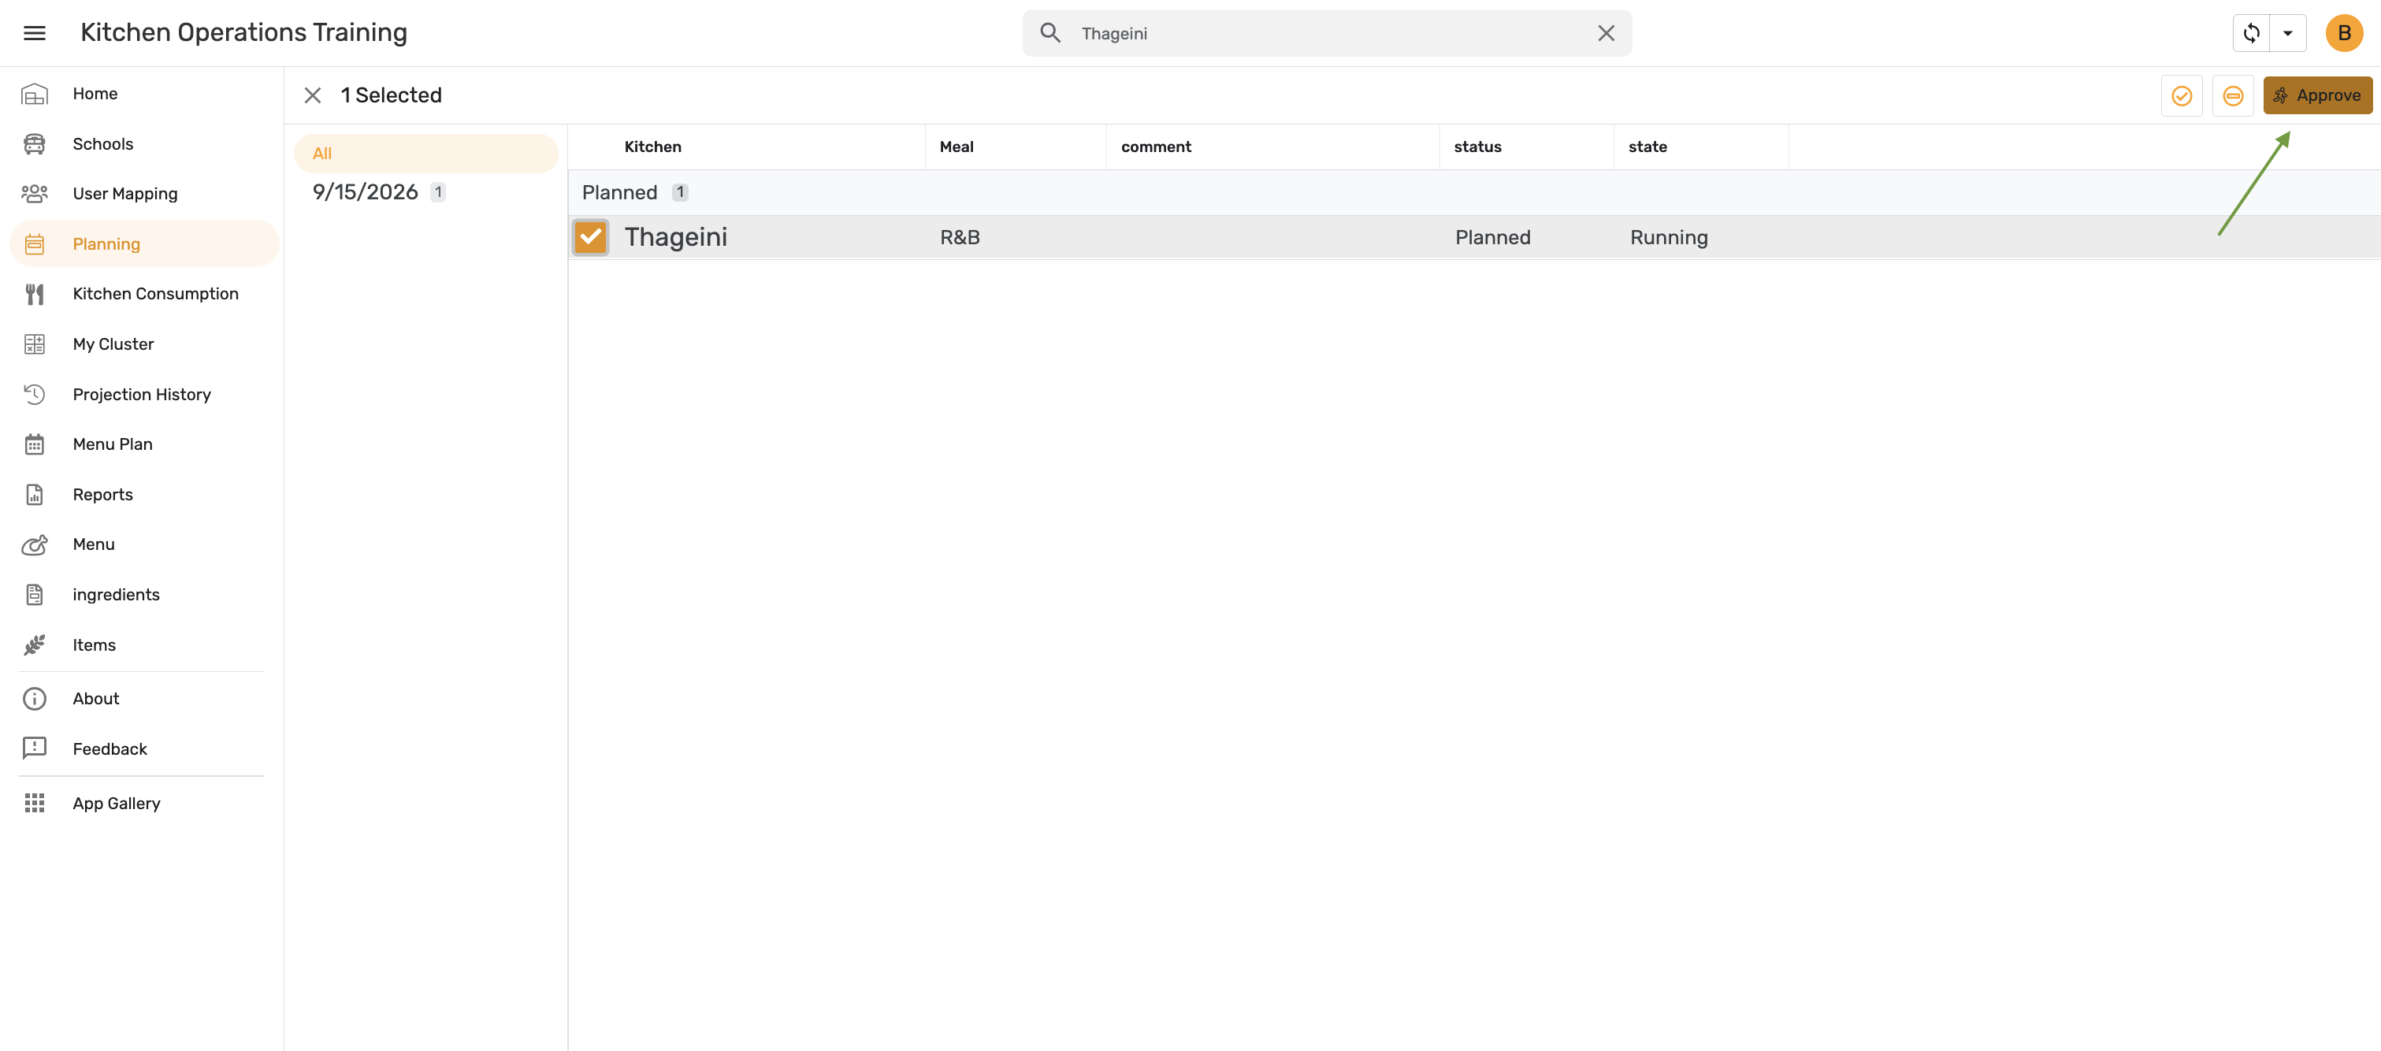Click the Items wheat icon

coord(34,644)
